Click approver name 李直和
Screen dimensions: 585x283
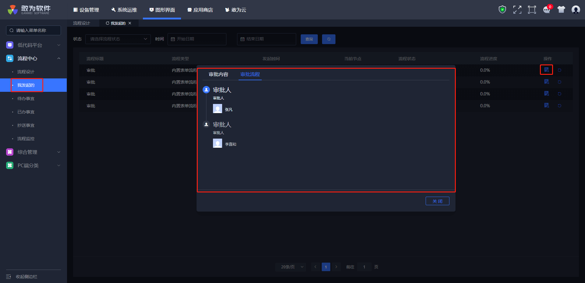231,144
